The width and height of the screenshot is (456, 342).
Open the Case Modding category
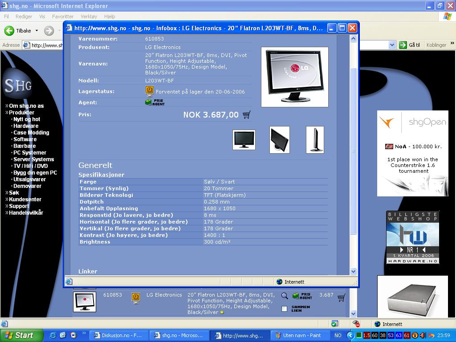click(x=32, y=133)
